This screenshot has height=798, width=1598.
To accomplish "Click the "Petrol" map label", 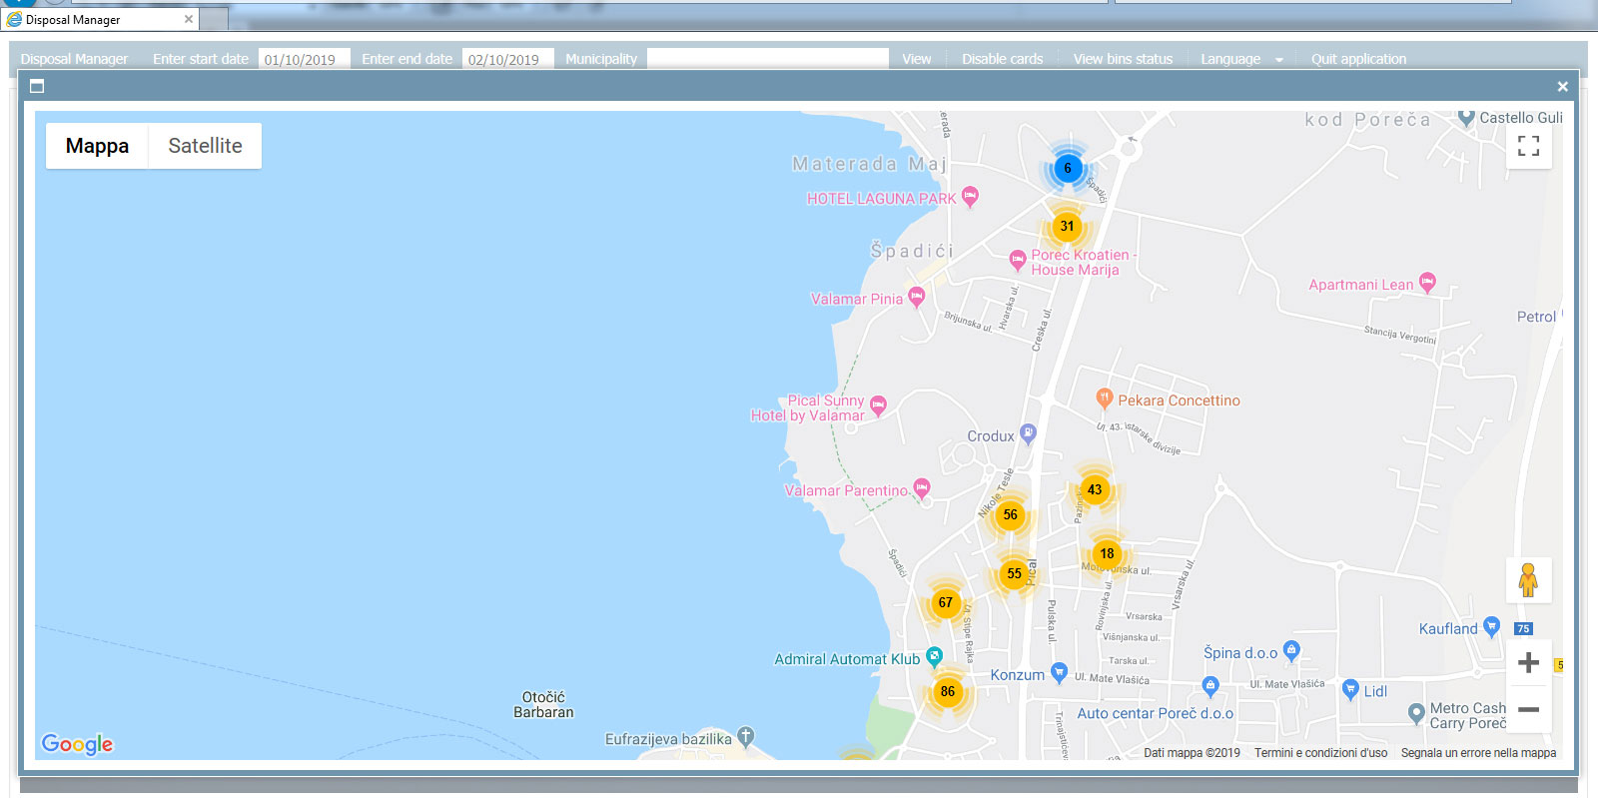I will [x=1536, y=317].
